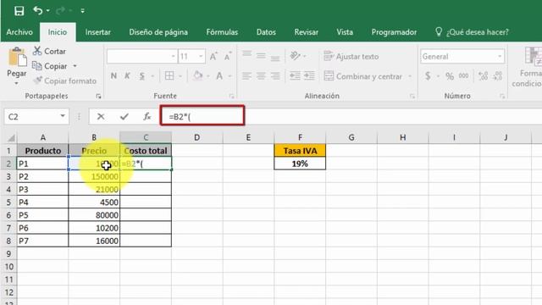Open Customize Quick Access Toolbar dropdown
This screenshot has width=542, height=305.
click(x=83, y=11)
